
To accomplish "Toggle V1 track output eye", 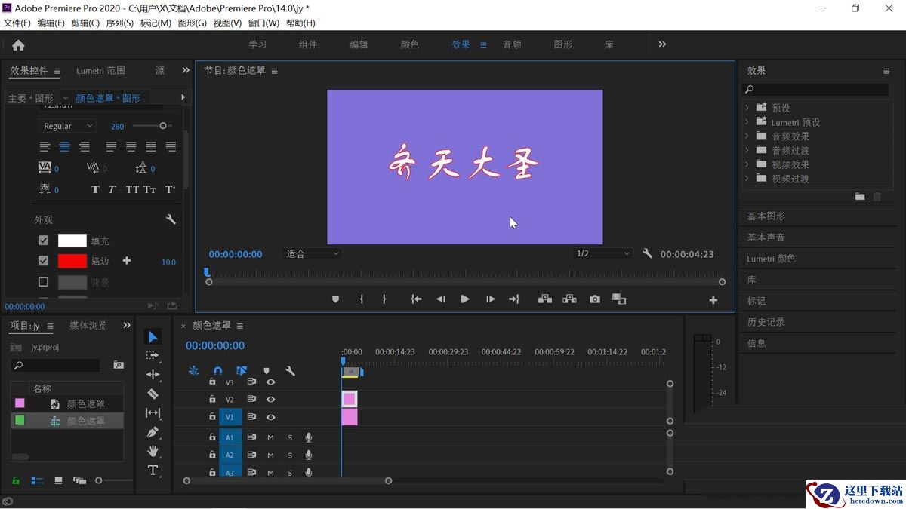I will click(x=270, y=417).
